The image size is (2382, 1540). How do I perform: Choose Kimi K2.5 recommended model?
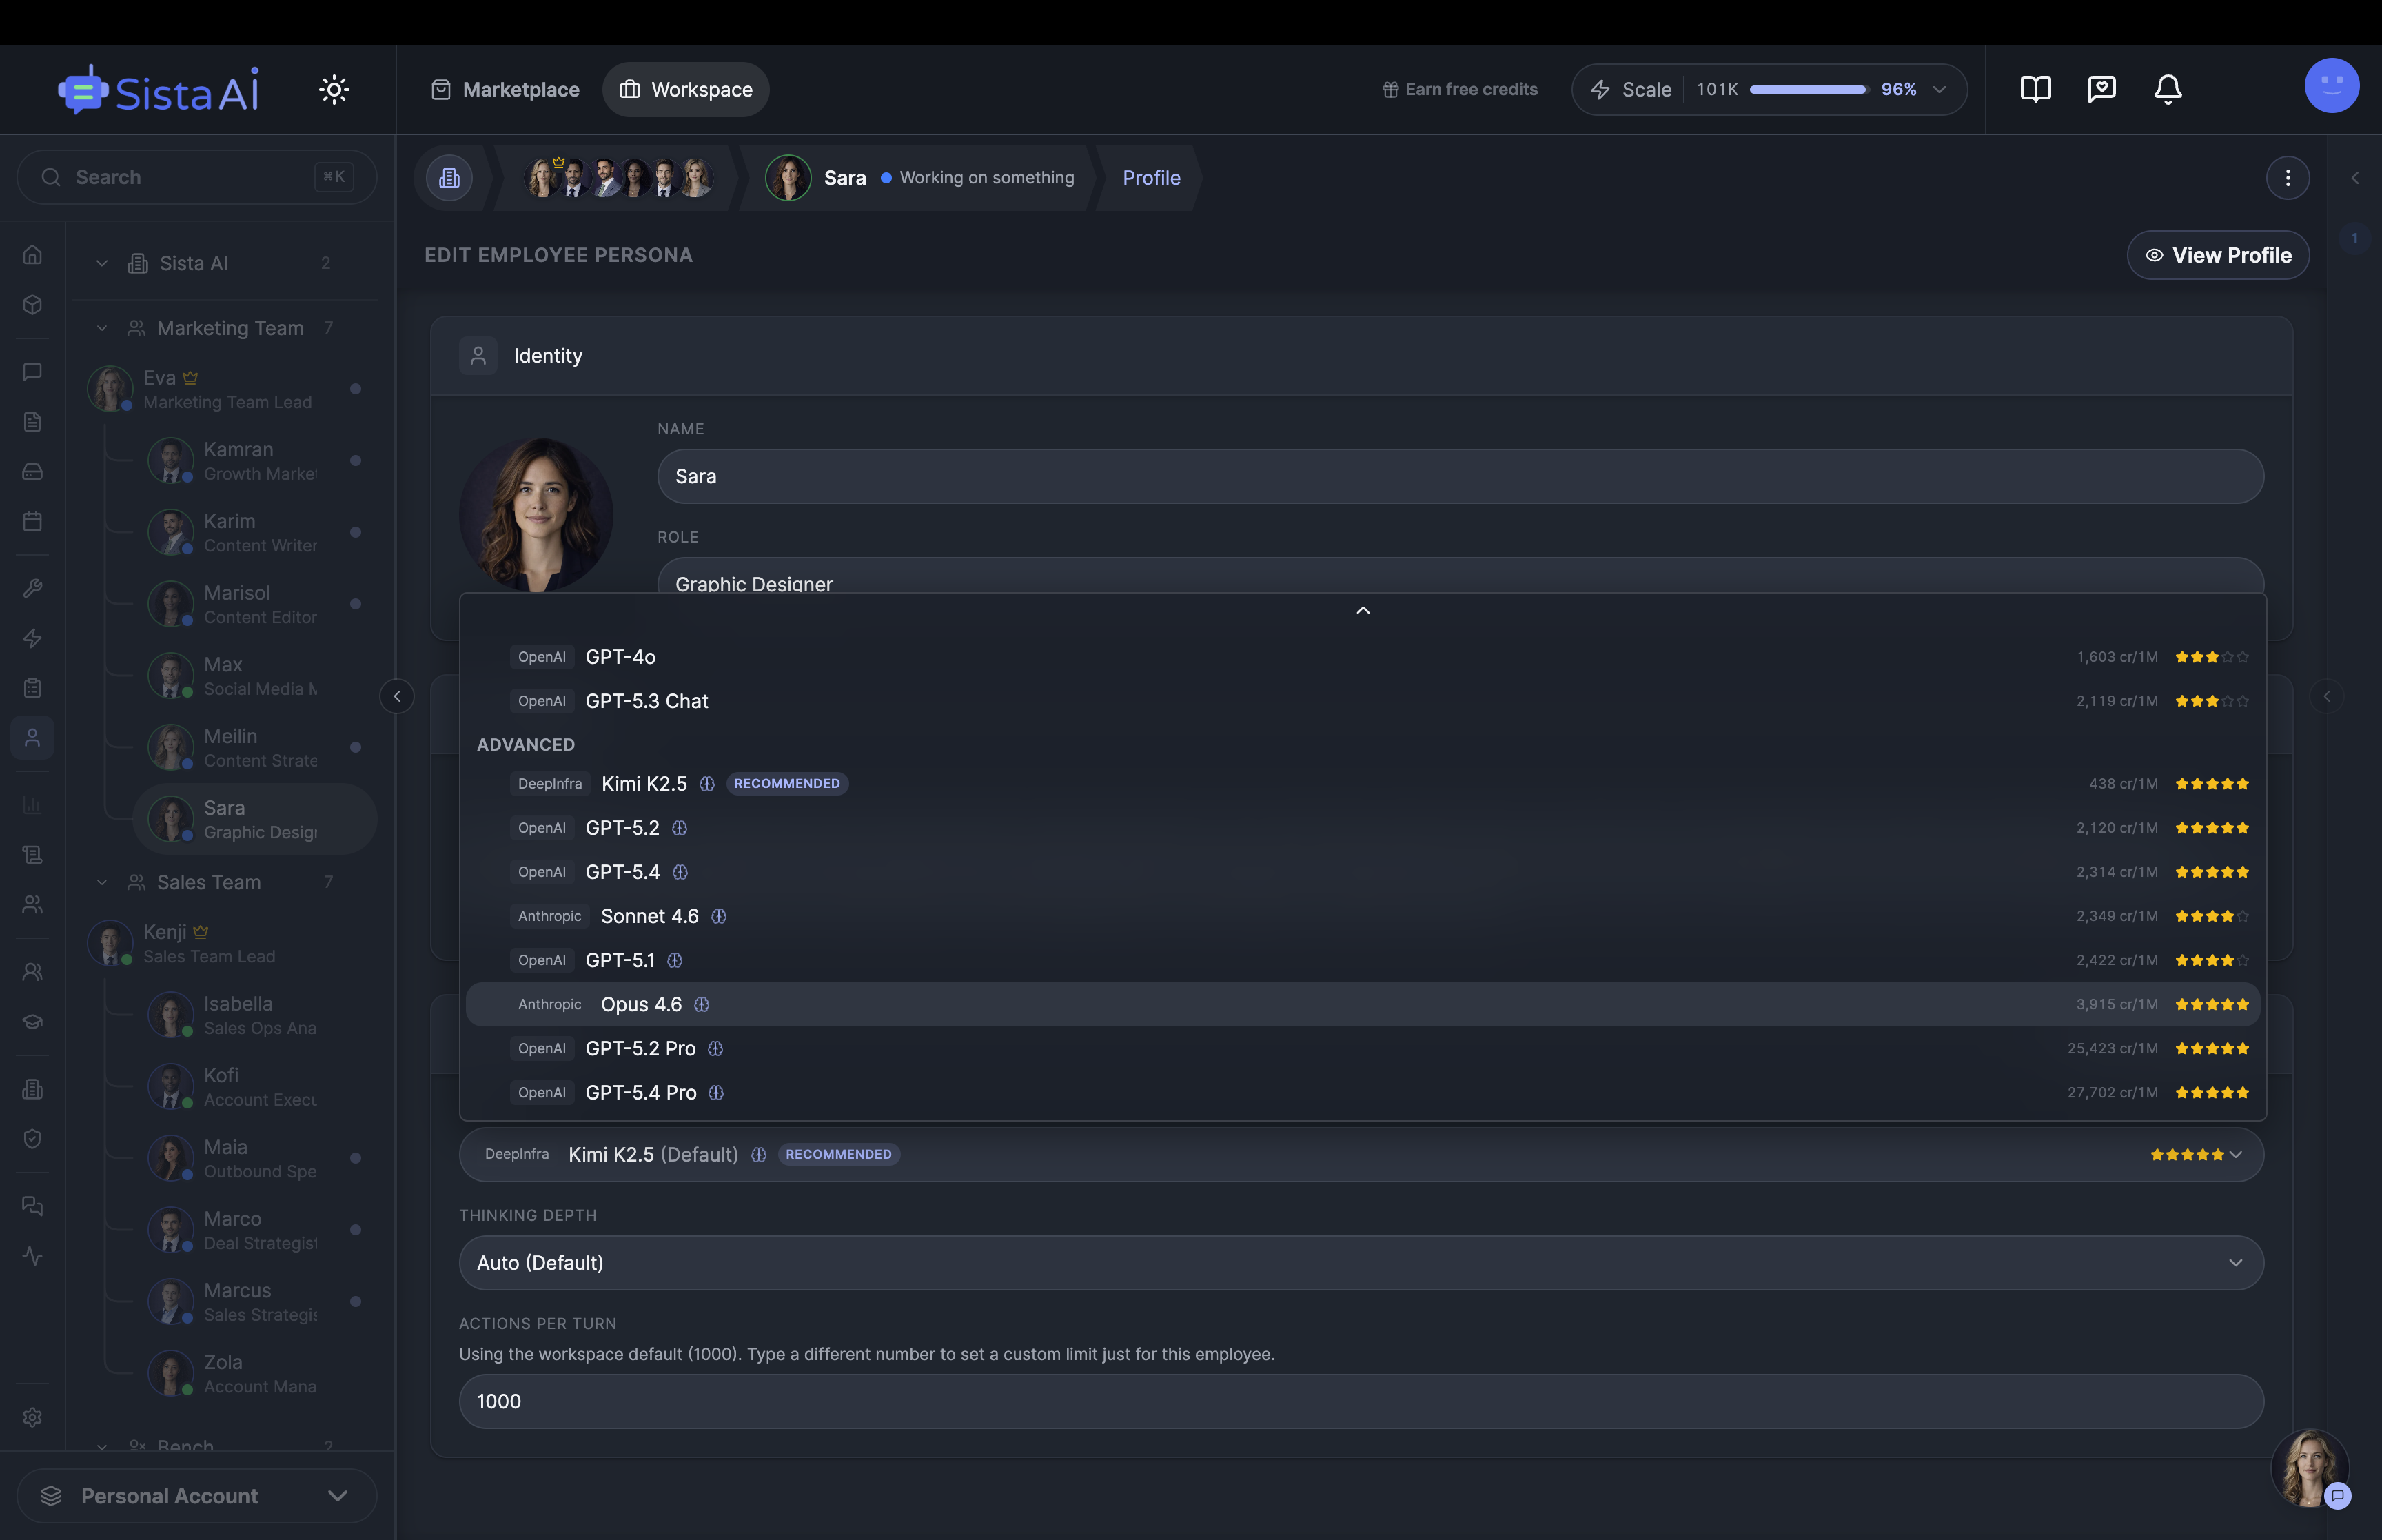click(x=643, y=783)
